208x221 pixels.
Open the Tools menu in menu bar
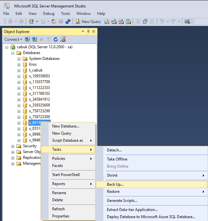click(65, 14)
